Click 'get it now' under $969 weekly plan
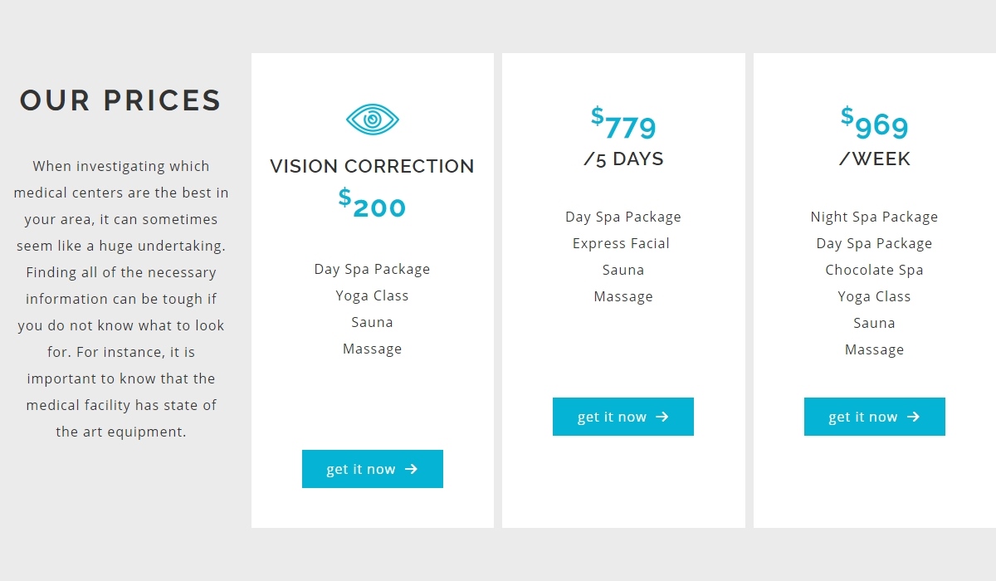Screen dimensions: 996x581 click(x=875, y=417)
